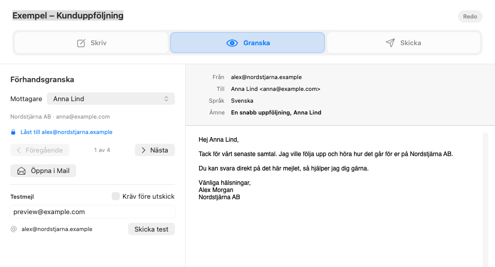Click the up-down arrows of recipient selector

click(166, 99)
